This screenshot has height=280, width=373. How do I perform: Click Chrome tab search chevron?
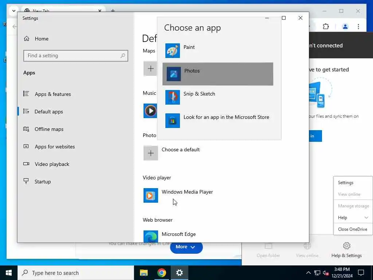13,11
